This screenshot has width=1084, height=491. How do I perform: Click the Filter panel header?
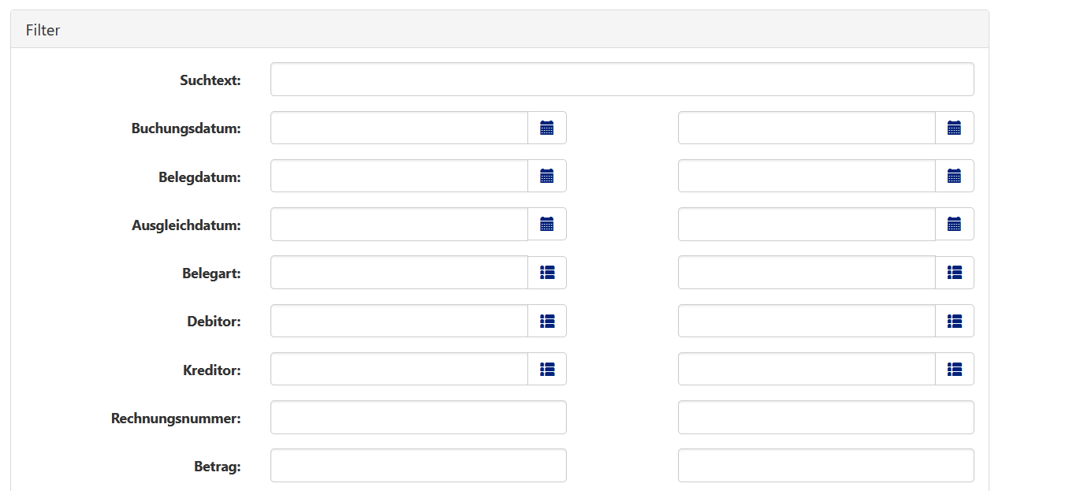coord(499,30)
